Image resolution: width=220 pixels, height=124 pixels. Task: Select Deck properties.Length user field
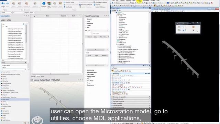14,54
